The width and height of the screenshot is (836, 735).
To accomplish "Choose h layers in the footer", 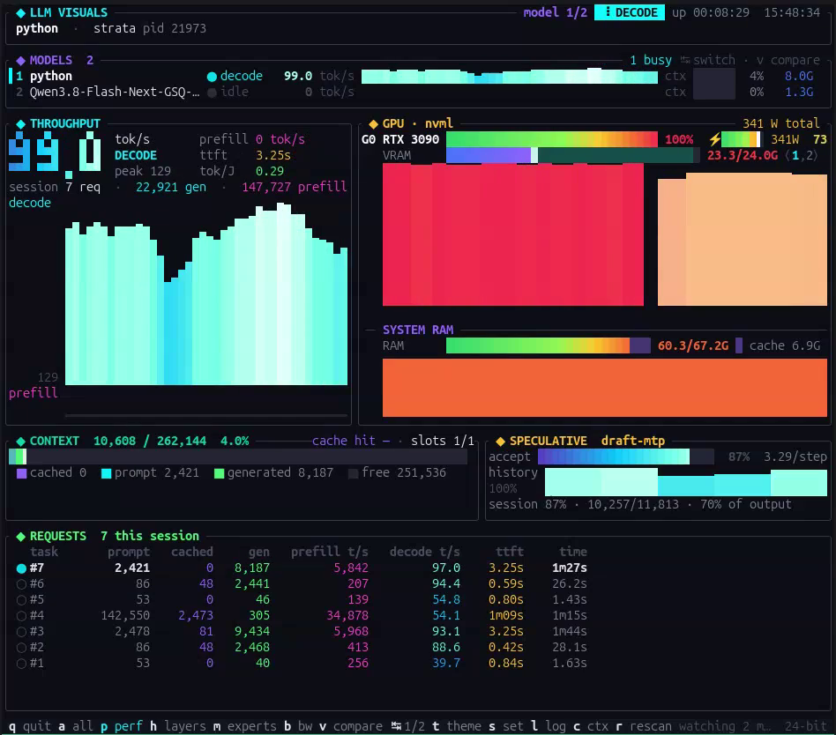I will (x=178, y=726).
